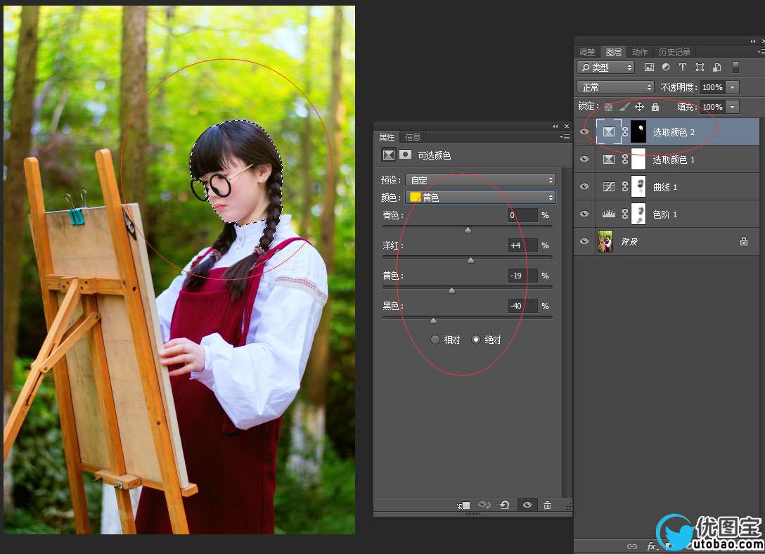Select the mask icon in Properties panel

click(405, 155)
